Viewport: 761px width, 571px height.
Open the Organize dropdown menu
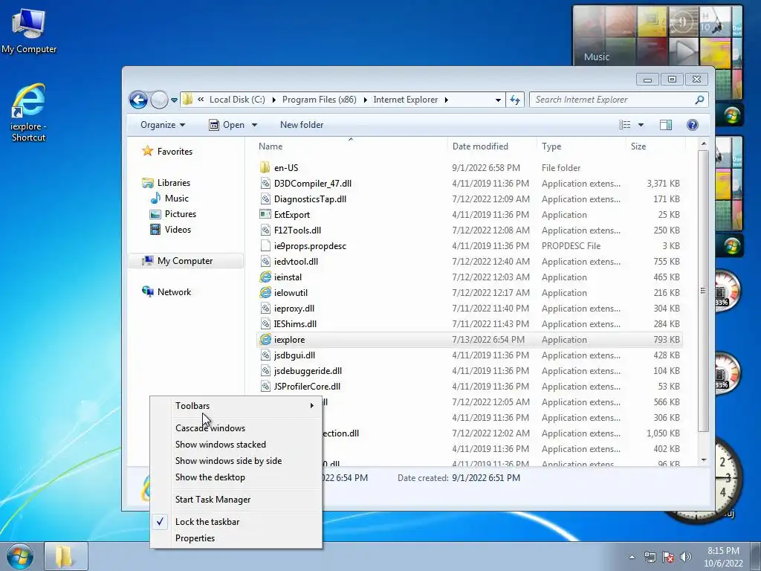tap(163, 125)
